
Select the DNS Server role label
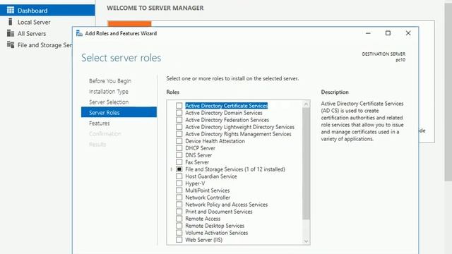(x=198, y=155)
